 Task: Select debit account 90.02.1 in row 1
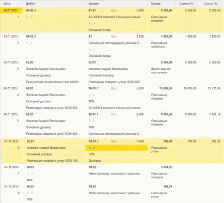[31, 10]
